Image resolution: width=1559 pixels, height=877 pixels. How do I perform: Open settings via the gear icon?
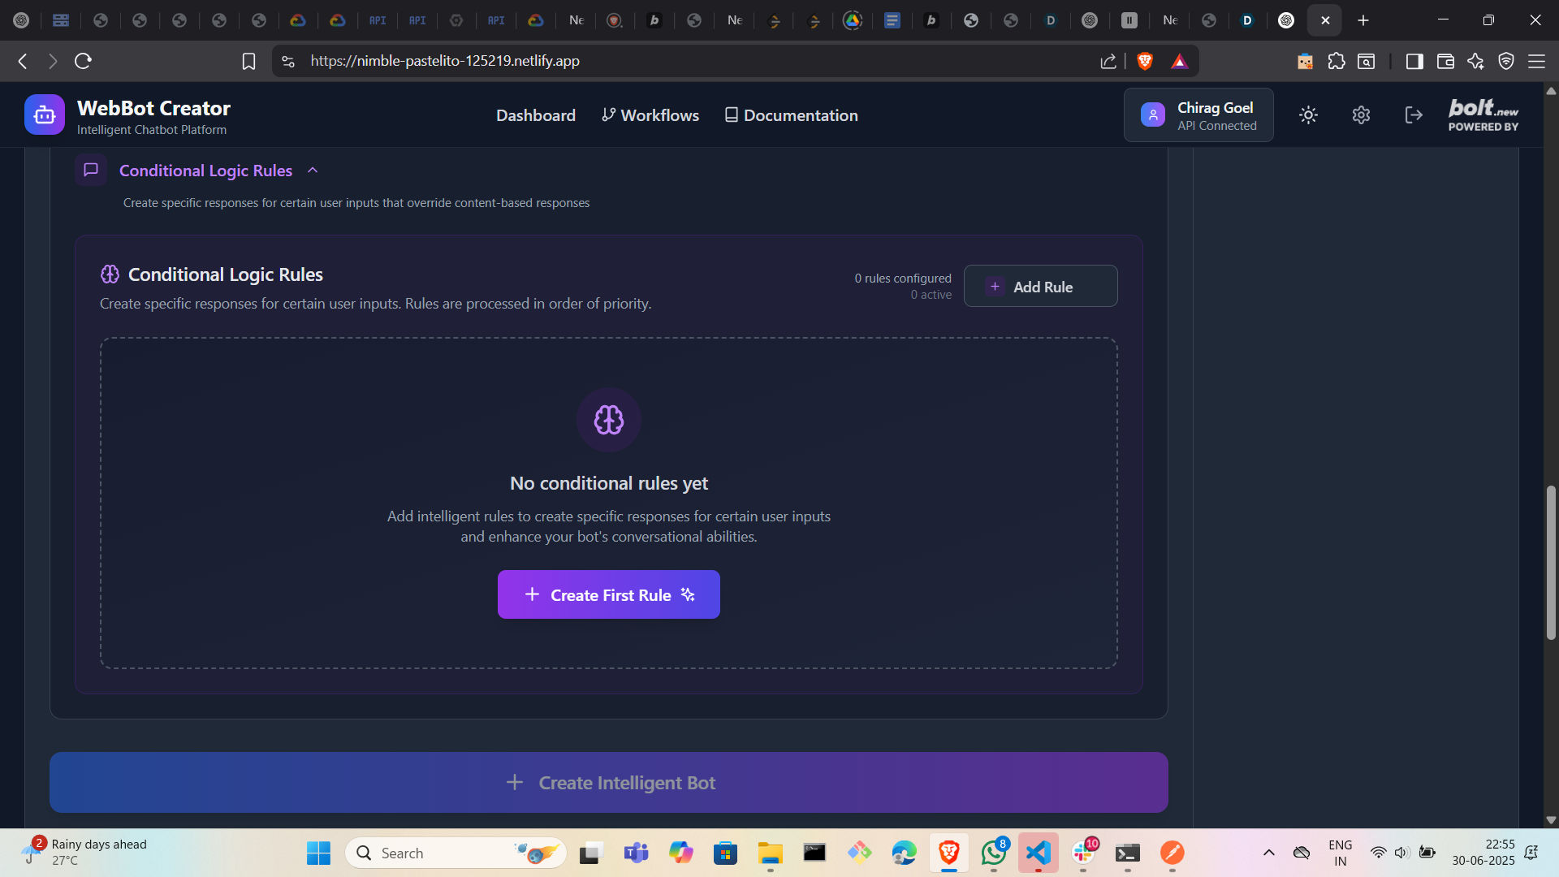point(1361,115)
